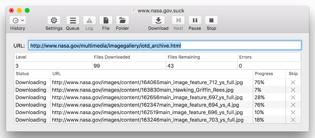Stop all downloads
Screen dimensions: 315x138
click(x=211, y=20)
